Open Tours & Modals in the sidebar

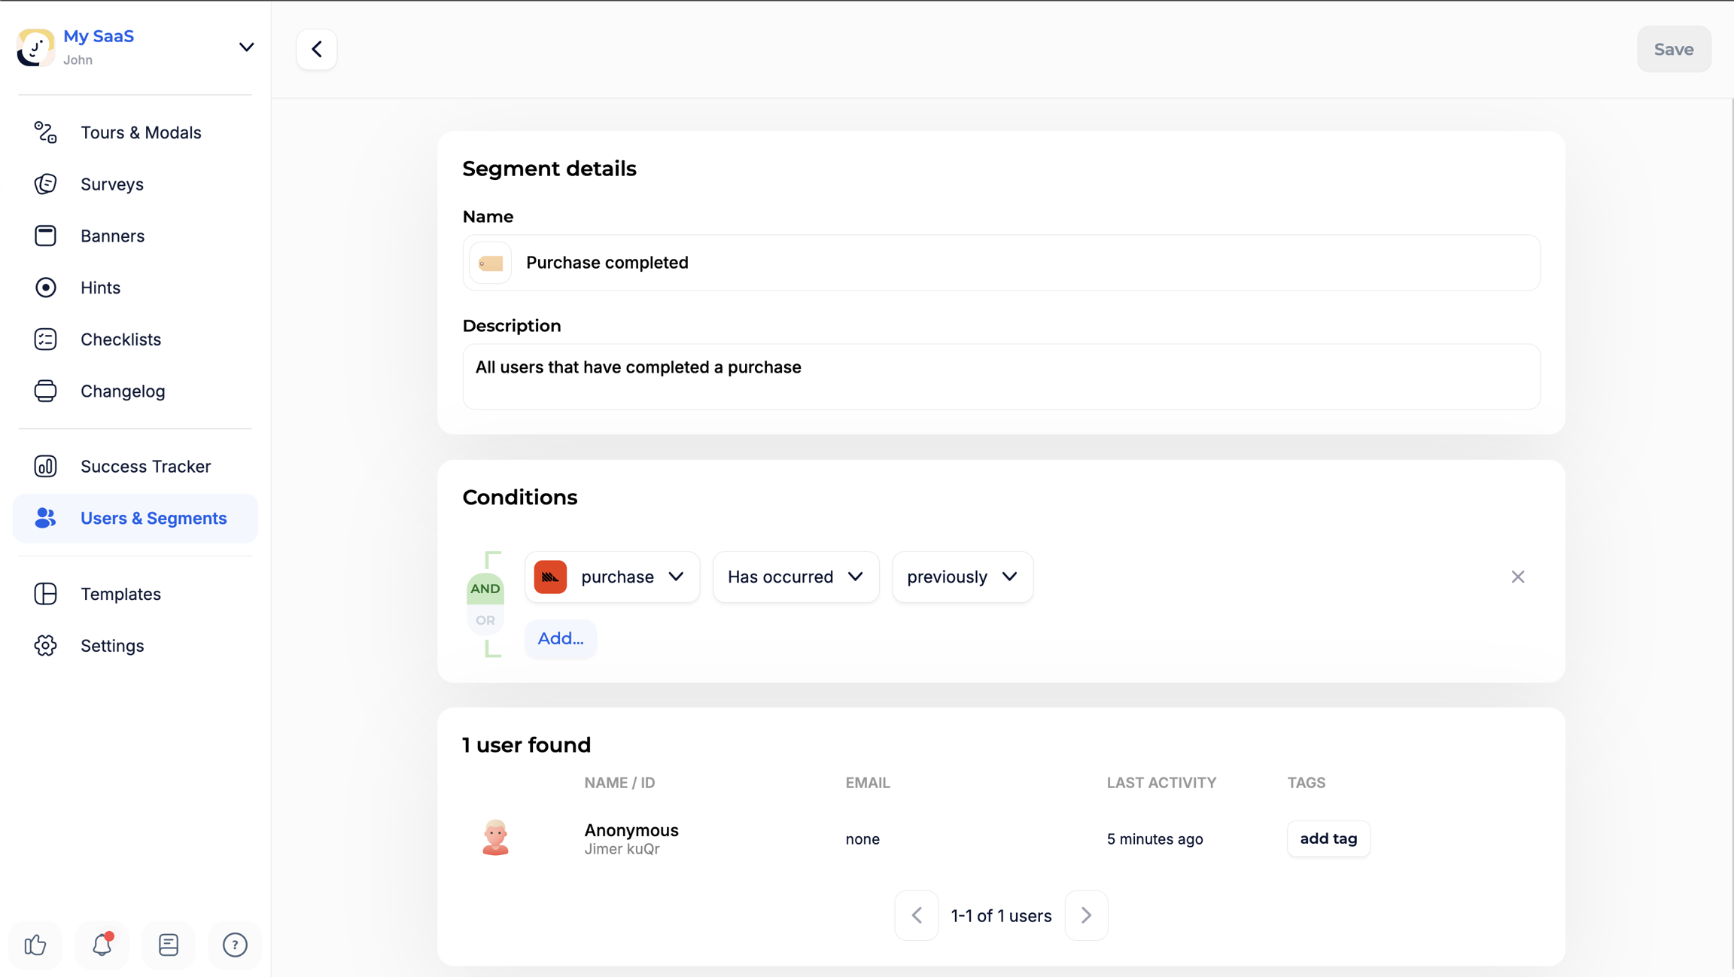141,132
